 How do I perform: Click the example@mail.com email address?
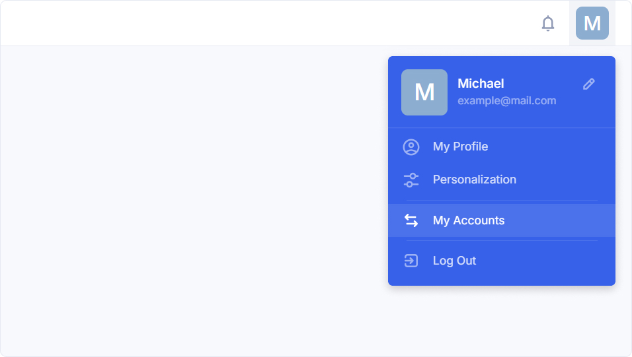(x=506, y=101)
